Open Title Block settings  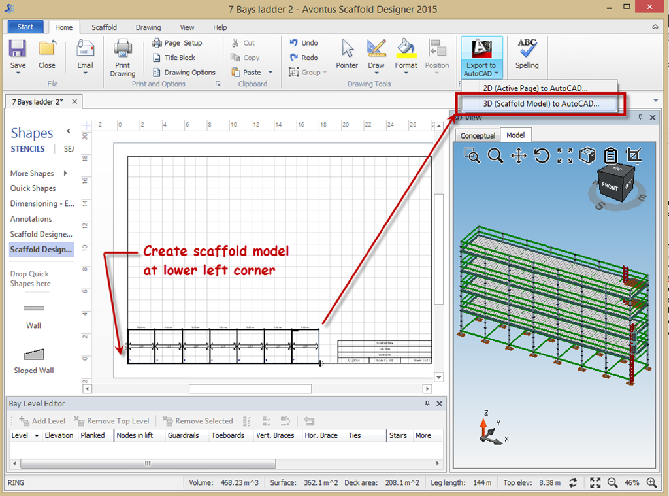click(174, 58)
